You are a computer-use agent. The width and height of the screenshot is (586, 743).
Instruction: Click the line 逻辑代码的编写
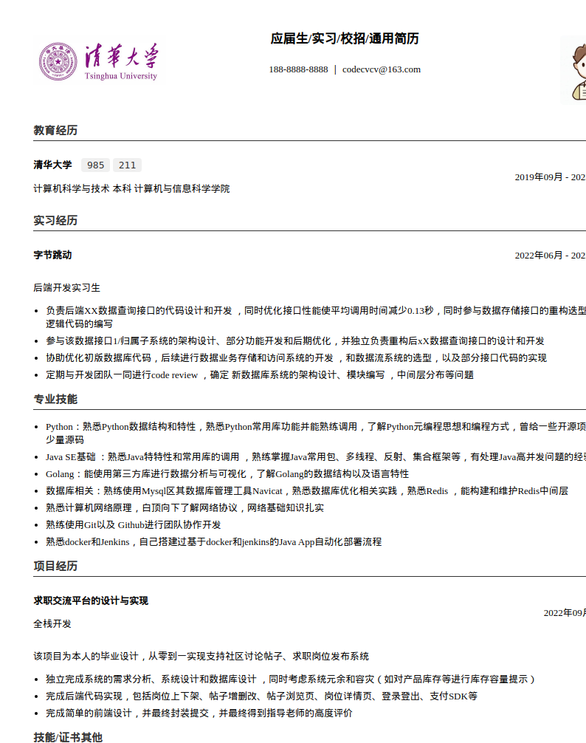tap(79, 323)
